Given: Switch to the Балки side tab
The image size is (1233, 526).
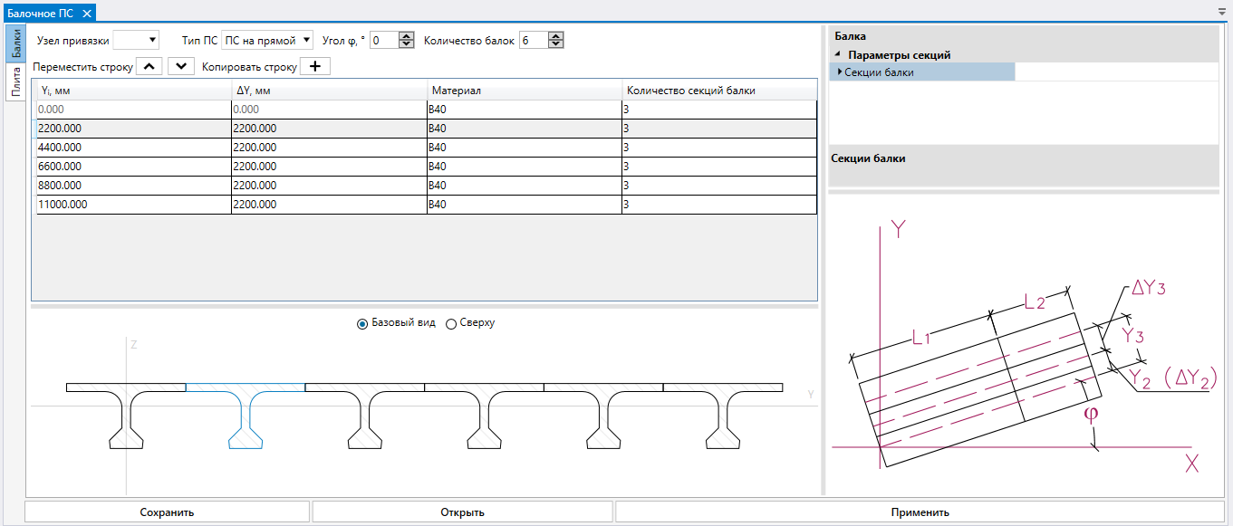Looking at the screenshot, I should [15, 43].
